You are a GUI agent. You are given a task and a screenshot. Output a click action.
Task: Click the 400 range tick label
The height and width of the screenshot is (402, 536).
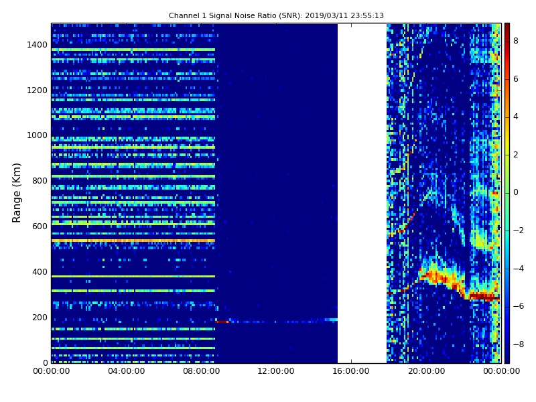coord(40,272)
